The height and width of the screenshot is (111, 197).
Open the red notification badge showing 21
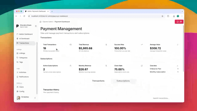click(x=179, y=22)
